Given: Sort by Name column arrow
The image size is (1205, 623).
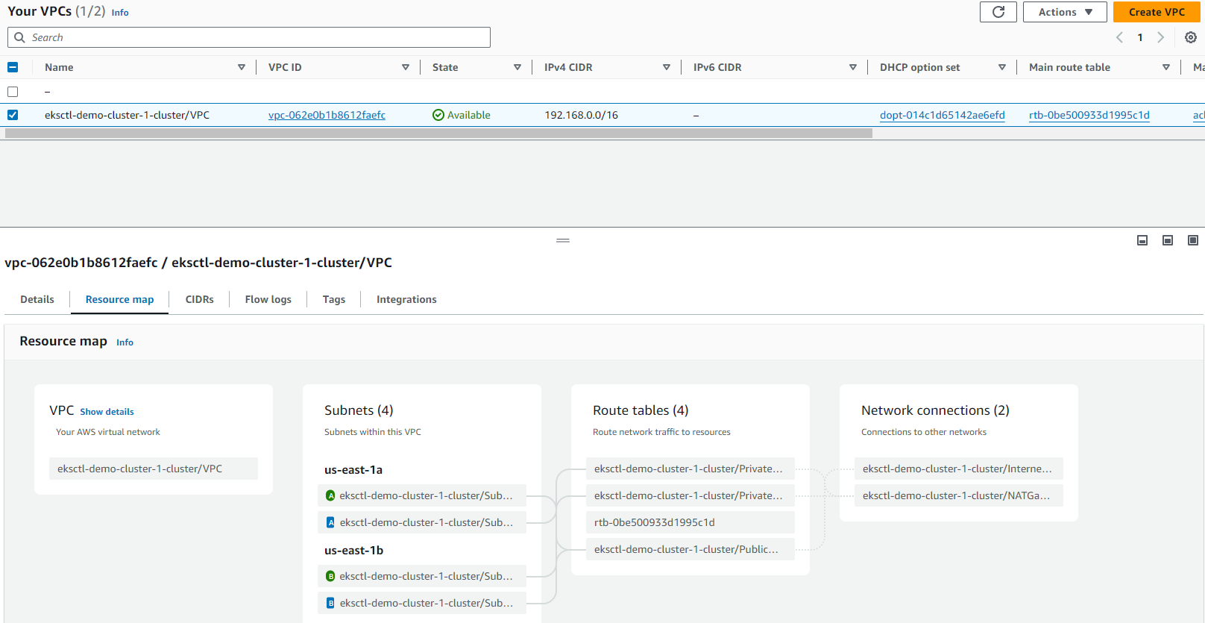Looking at the screenshot, I should pyautogui.click(x=242, y=67).
